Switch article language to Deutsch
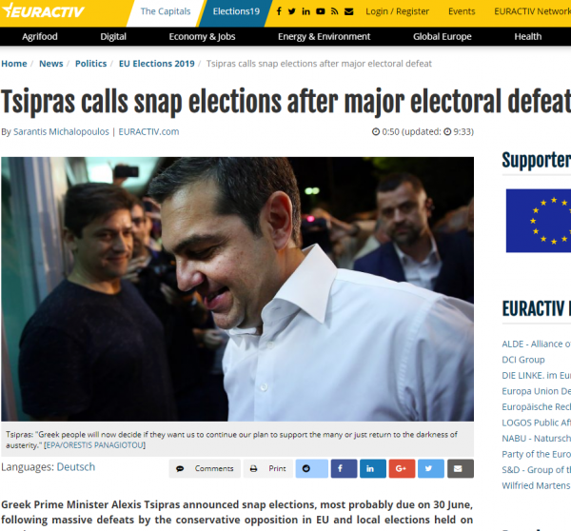The image size is (571, 531). point(76,467)
